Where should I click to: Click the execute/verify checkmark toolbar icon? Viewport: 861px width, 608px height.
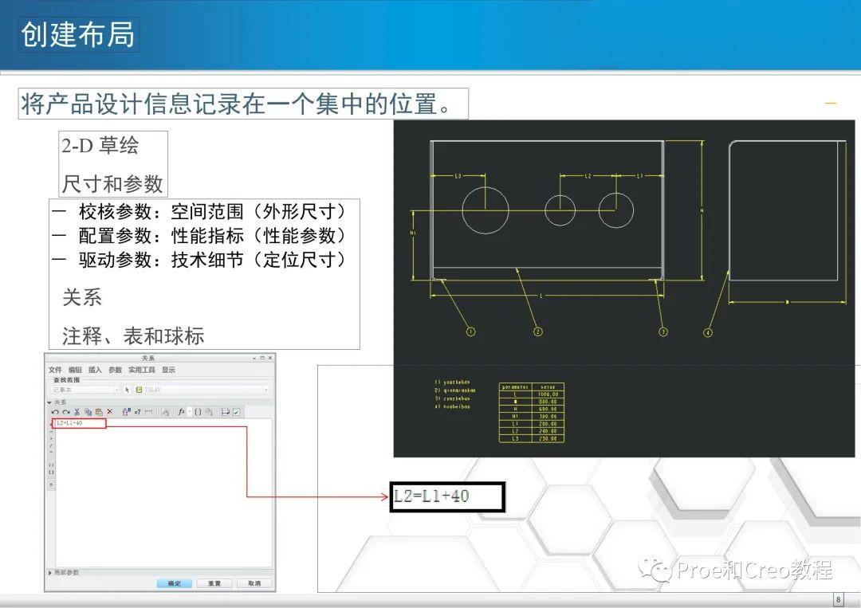click(236, 412)
